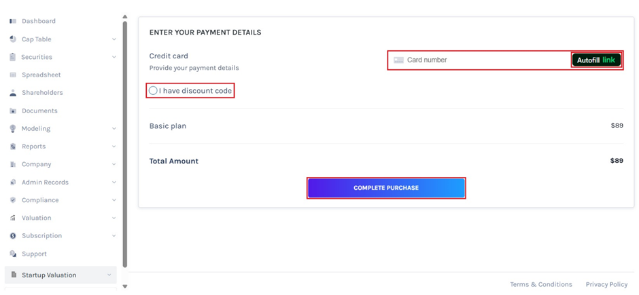
Task: Expand the Subscription submenu chevron
Action: click(114, 236)
